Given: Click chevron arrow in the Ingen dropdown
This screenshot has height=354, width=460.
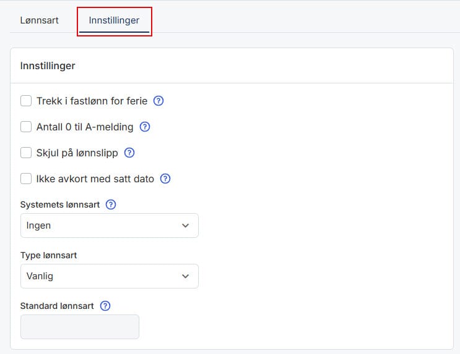Looking at the screenshot, I should point(186,226).
